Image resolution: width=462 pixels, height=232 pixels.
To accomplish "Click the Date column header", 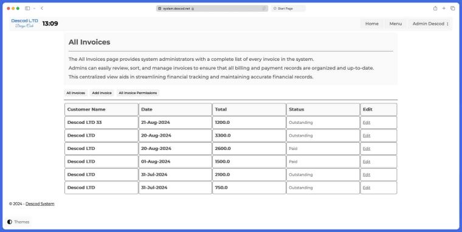I will pyautogui.click(x=175, y=109).
